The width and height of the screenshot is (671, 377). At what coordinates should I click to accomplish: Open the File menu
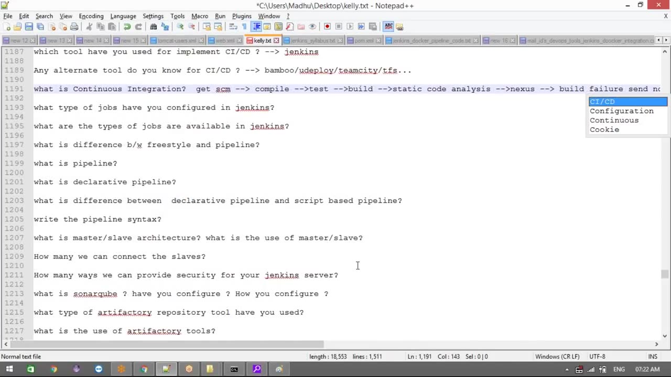8,16
